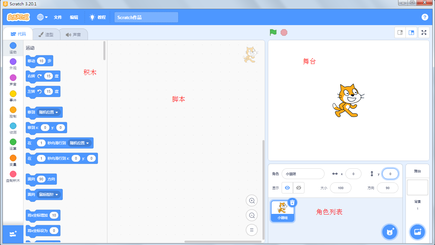The image size is (435, 245).
Task: Reset script workspace zoom level
Action: (x=252, y=230)
